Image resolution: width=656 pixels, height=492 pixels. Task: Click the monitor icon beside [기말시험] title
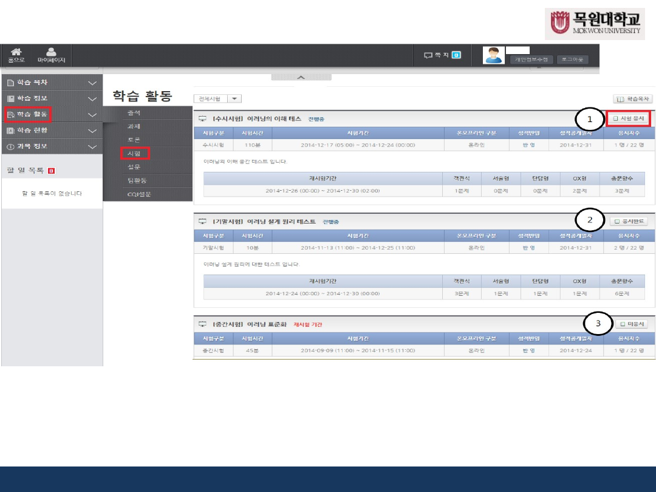click(202, 222)
